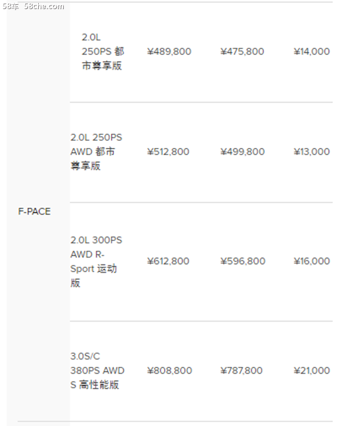This screenshot has height=426, width=358.
Task: Click the ¥808,800 original price
Action: [x=169, y=371]
